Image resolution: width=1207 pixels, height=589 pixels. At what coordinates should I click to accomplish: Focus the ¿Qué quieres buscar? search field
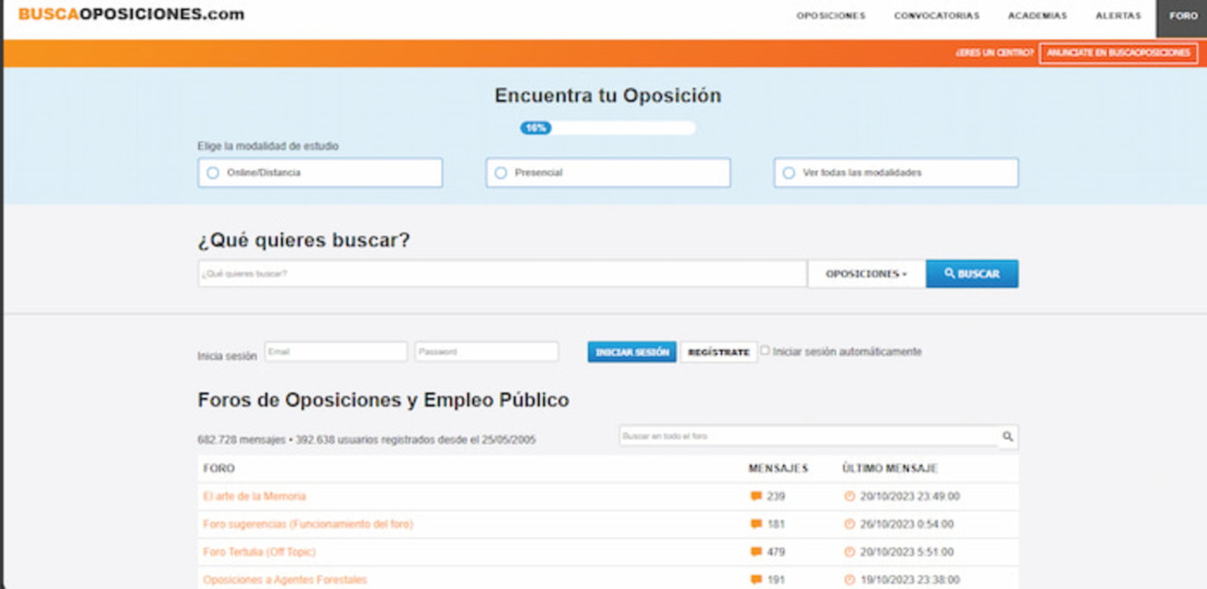pyautogui.click(x=502, y=274)
